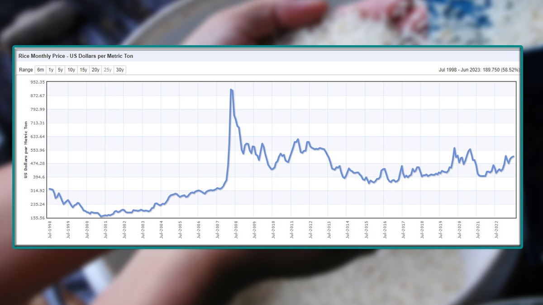The height and width of the screenshot is (305, 543).
Task: Expand chart to 30y range
Action: [x=120, y=70]
